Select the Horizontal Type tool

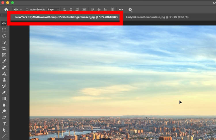(4, 124)
